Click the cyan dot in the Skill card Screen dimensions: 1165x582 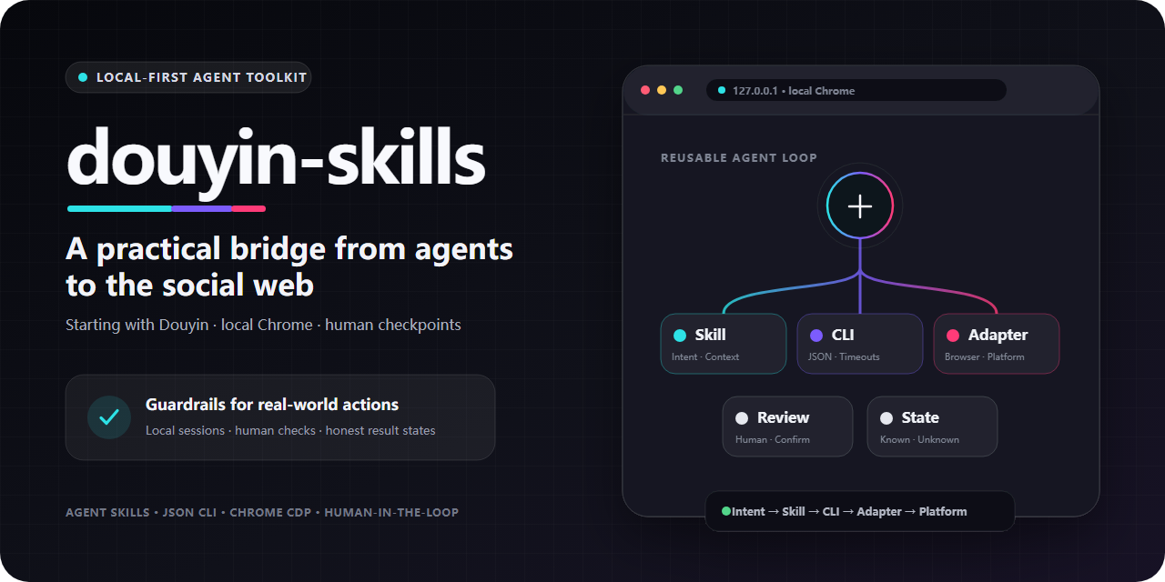pyautogui.click(x=679, y=336)
